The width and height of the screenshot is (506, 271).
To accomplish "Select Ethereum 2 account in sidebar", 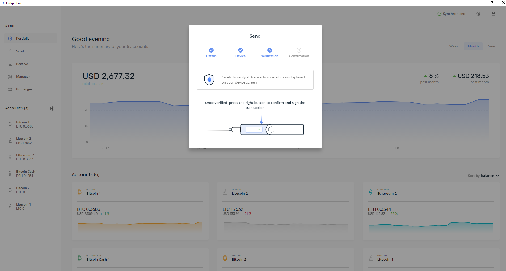I will (x=31, y=157).
